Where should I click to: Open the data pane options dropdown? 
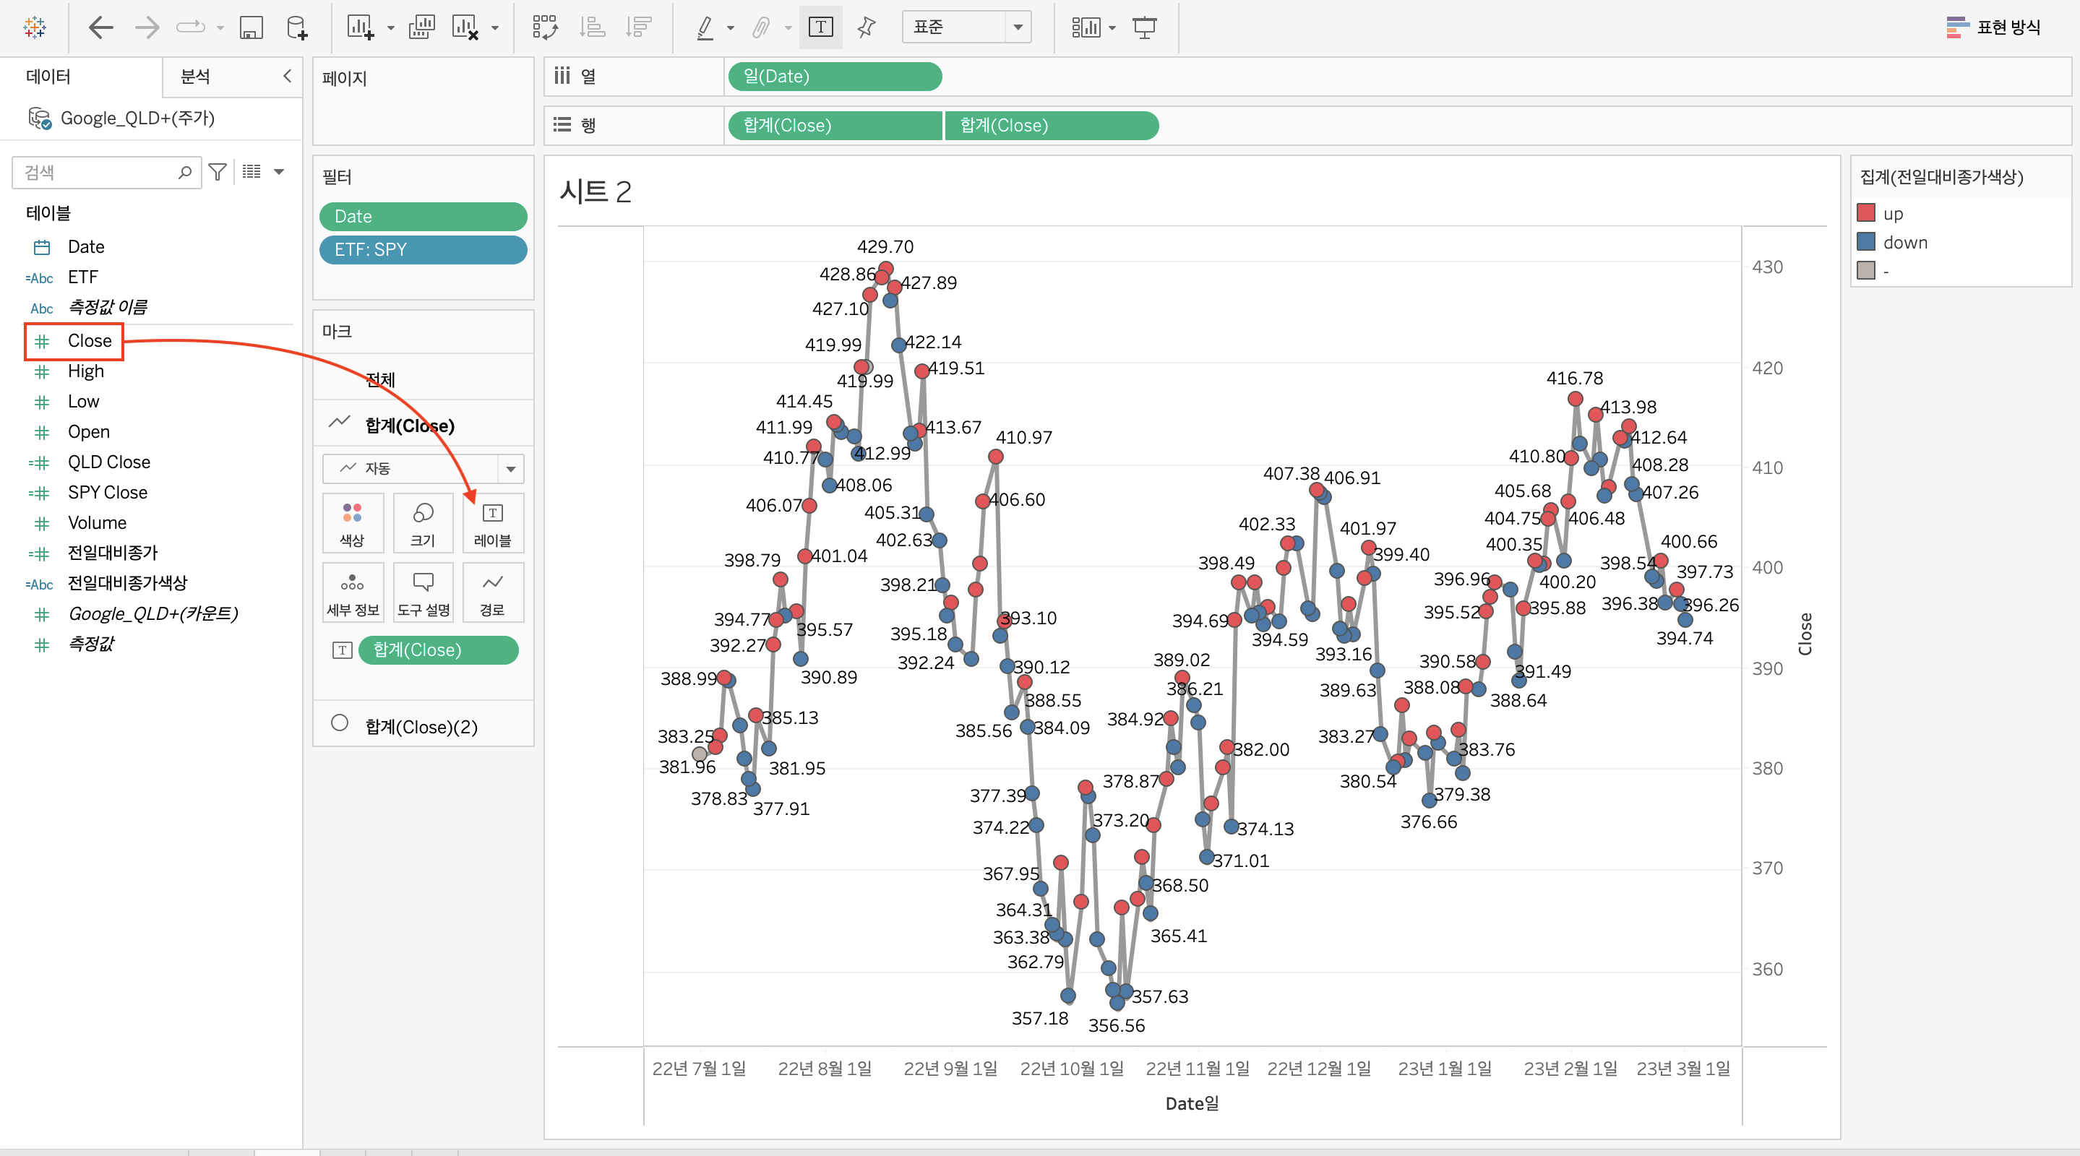coord(280,171)
